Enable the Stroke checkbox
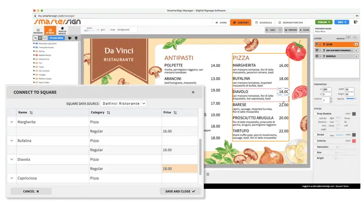 315,135
